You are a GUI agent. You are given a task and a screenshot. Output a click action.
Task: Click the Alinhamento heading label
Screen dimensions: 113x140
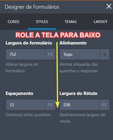(x=73, y=43)
